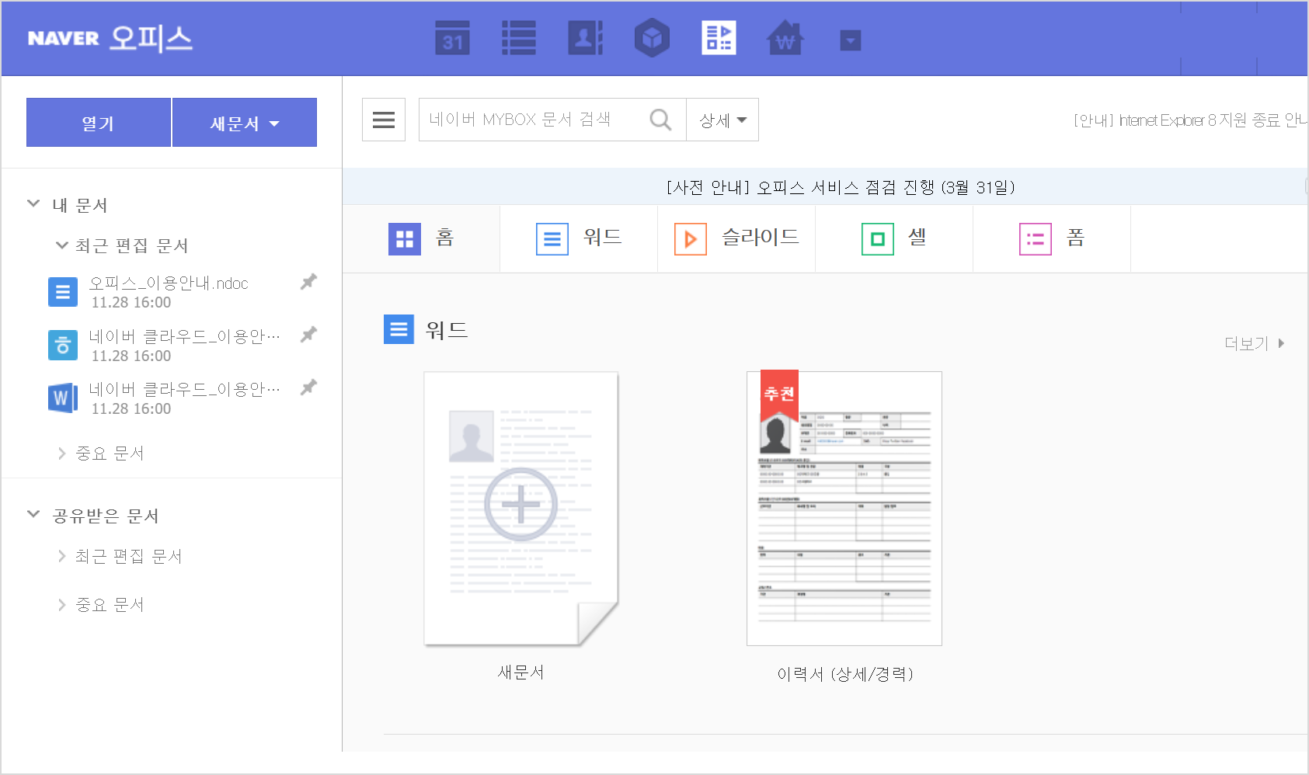1309x775 pixels.
Task: Select the 슬라이드 tab
Action: click(736, 238)
